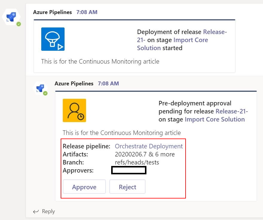The image size is (263, 220).
Task: Click the 7:08 AM timestamp of first message
Action: (87, 12)
